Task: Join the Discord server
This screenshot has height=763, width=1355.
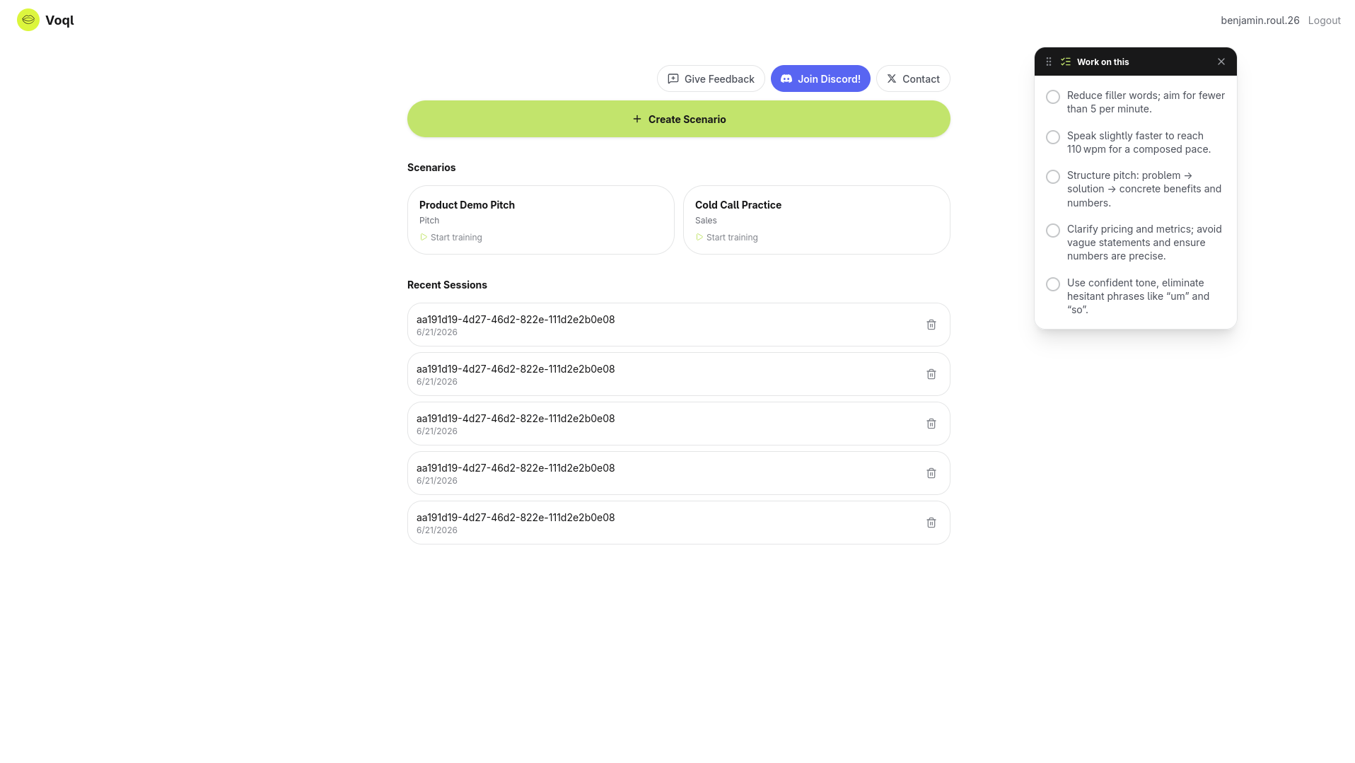Action: 820,78
